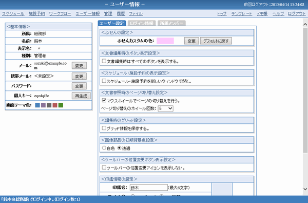Enable スケジュール・施設予約を新しいウィンドウで開く checkbox
The image size is (308, 203).
coord(104,81)
